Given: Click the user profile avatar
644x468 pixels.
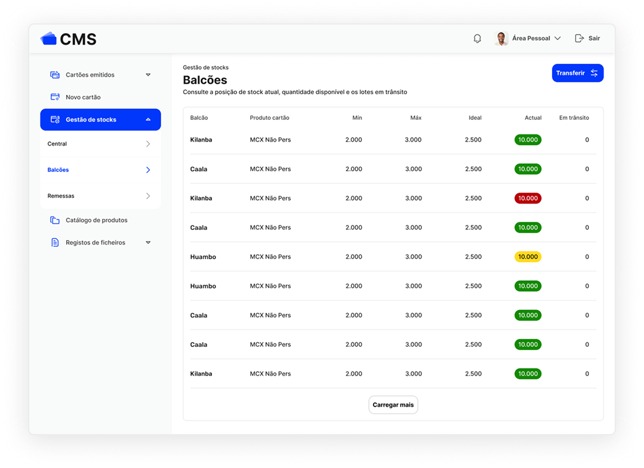Looking at the screenshot, I should tap(501, 39).
